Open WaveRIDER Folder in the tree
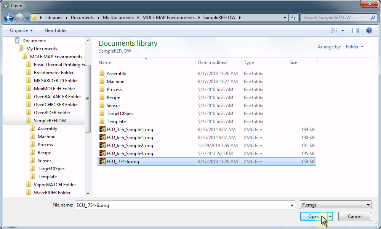 [52, 193]
